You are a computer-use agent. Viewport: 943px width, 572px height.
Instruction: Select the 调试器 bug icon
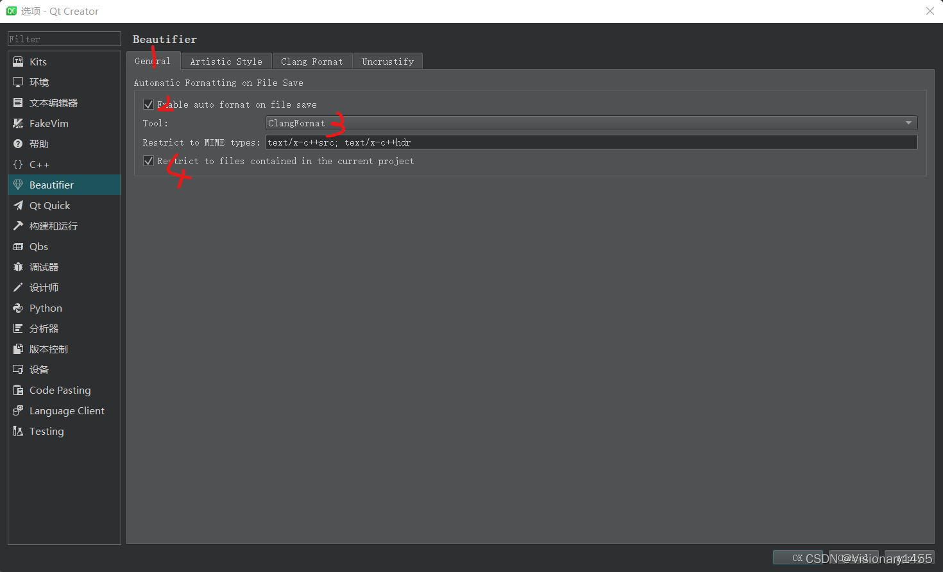tap(18, 267)
